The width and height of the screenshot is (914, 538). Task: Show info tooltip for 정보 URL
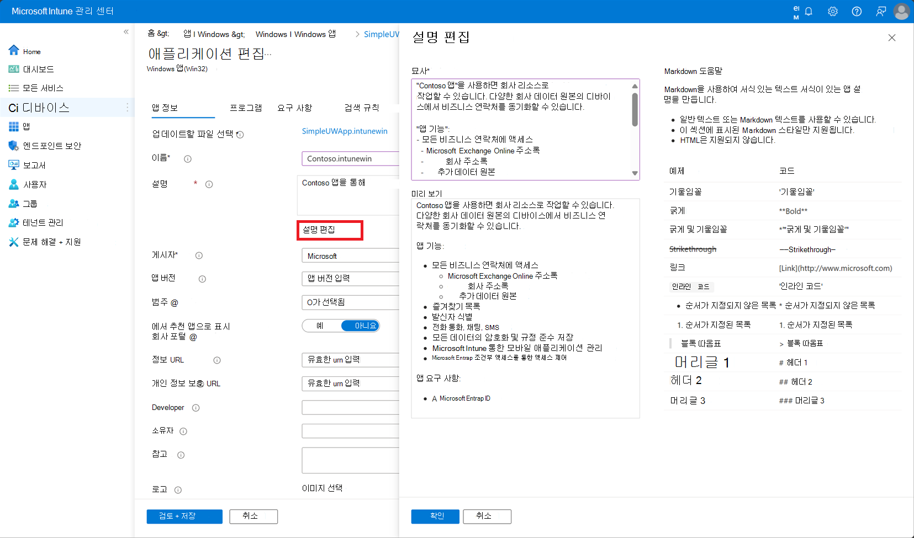[217, 360]
